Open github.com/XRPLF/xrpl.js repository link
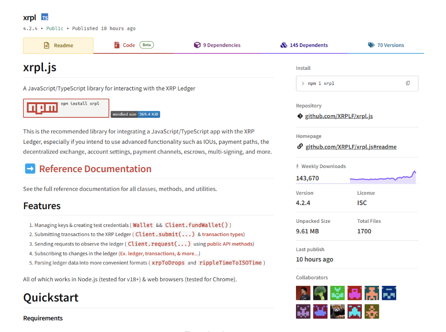Screen dimensions: 446x332 [x=339, y=116]
